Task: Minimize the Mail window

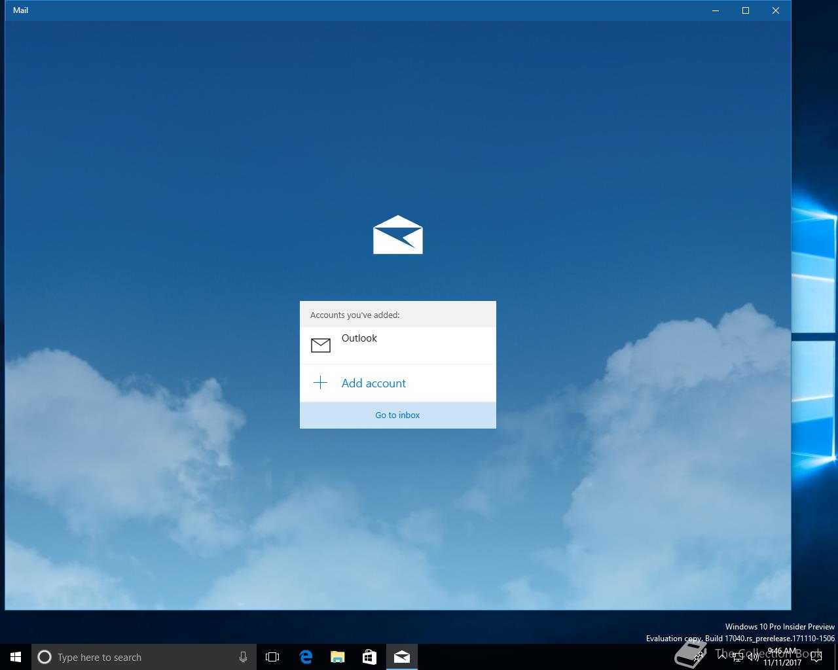Action: (x=716, y=10)
